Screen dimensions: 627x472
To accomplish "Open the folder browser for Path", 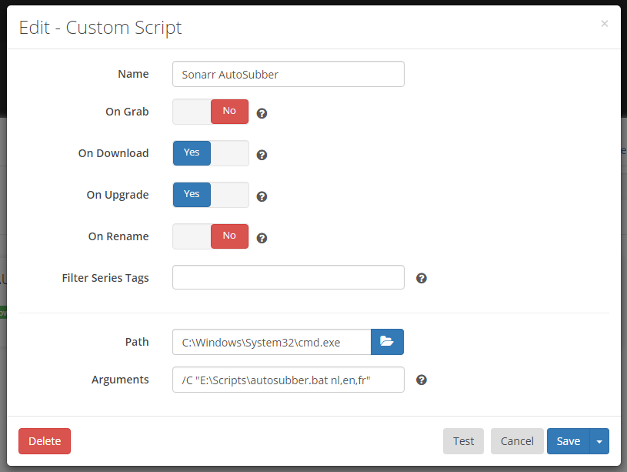I will pos(387,342).
